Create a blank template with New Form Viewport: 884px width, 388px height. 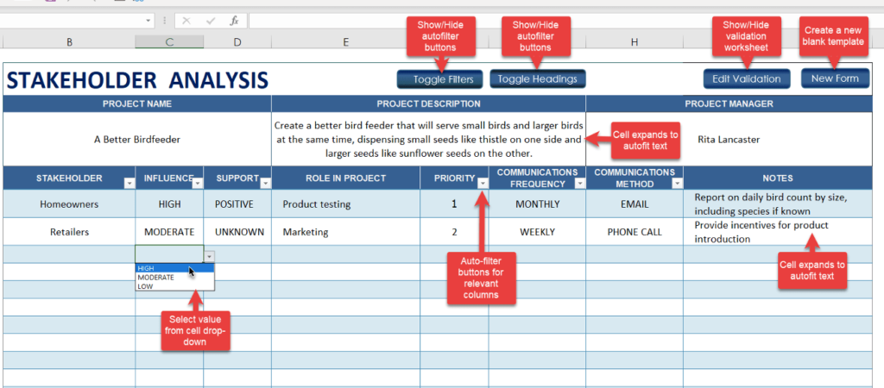click(835, 78)
